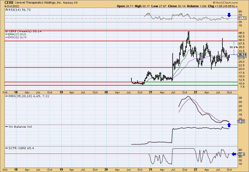Click the 30.14 current price axis tag

pos(242,55)
